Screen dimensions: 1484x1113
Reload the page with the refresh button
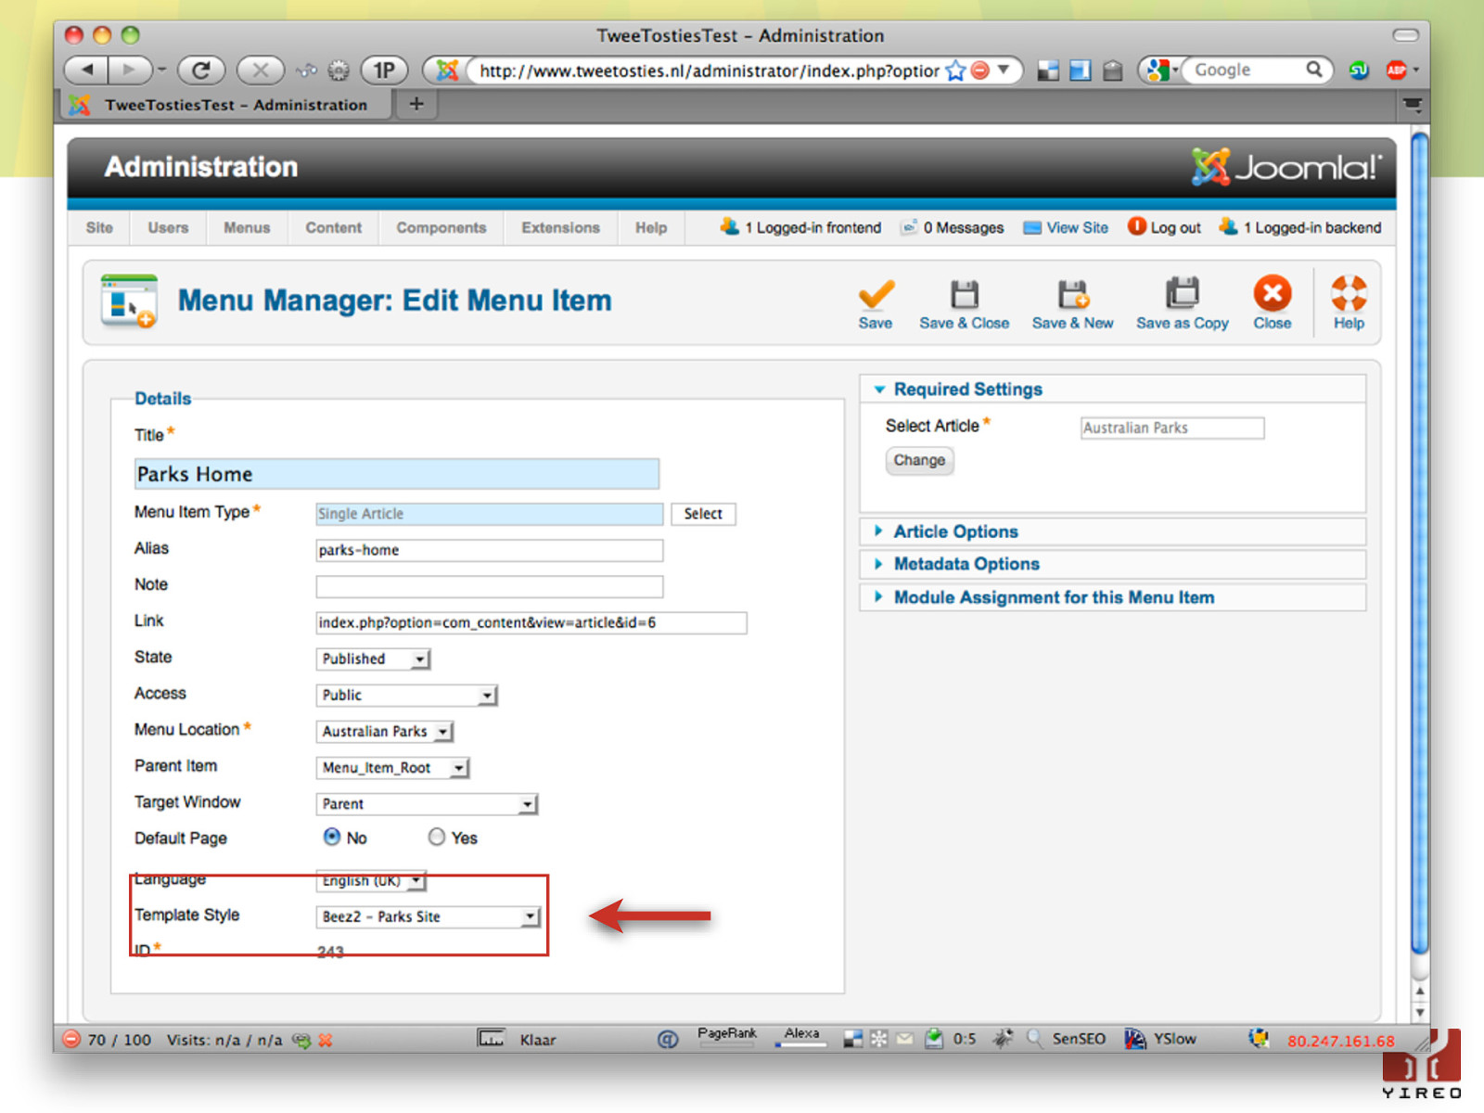201,70
